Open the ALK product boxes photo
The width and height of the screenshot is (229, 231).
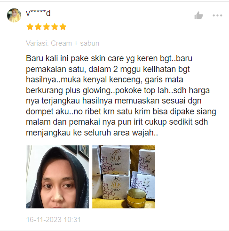pos(124,177)
